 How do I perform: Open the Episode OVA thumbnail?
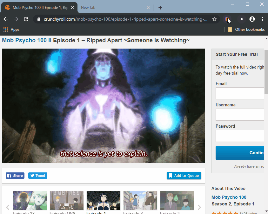67,201
